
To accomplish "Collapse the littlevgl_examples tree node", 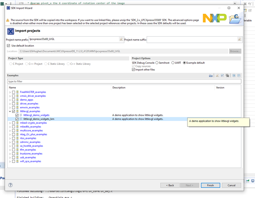I will 10,111.
